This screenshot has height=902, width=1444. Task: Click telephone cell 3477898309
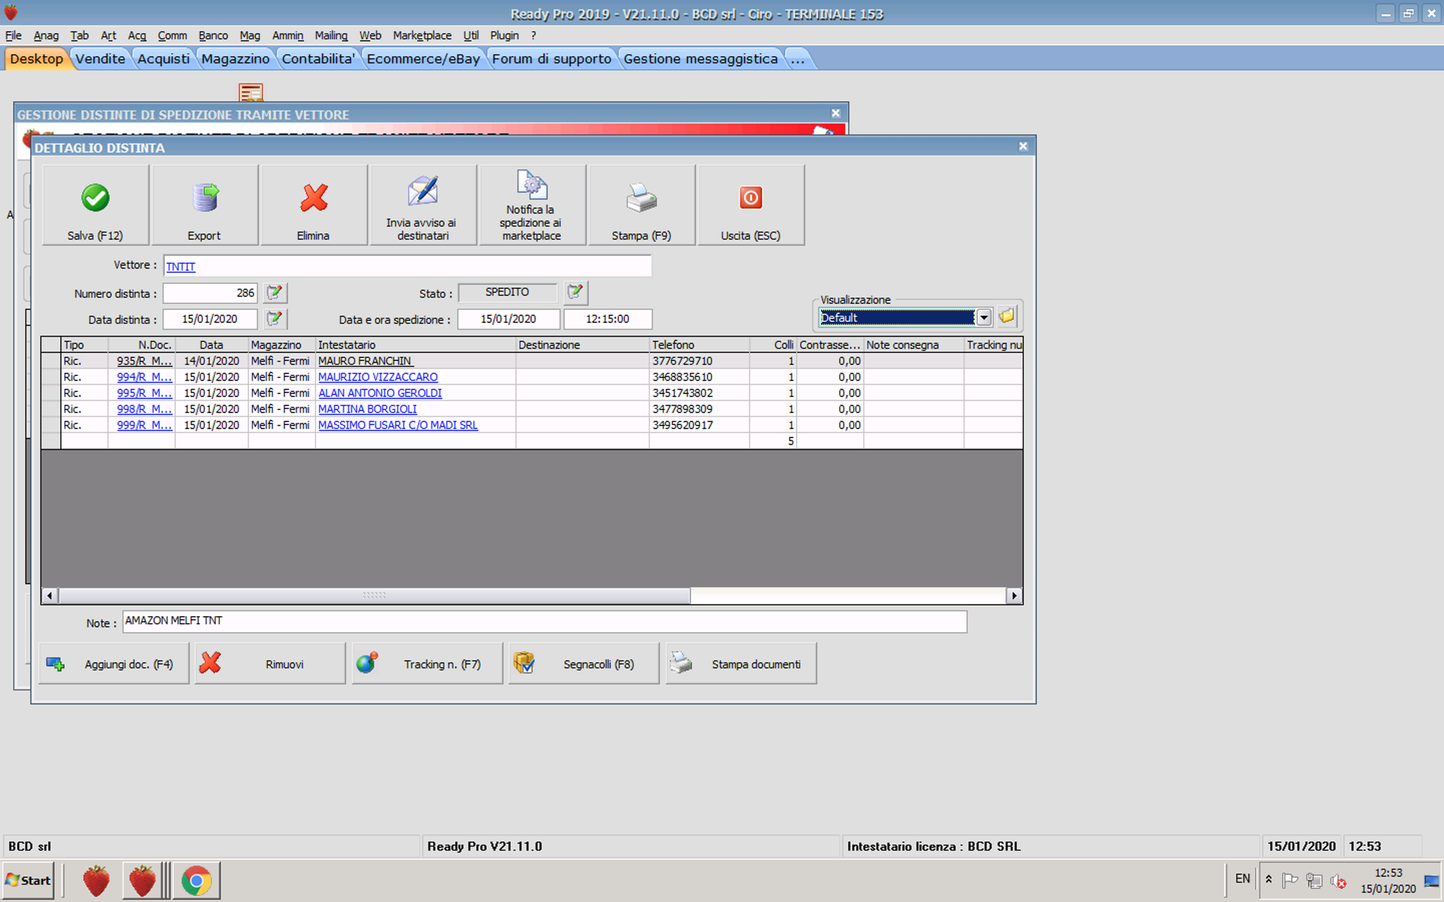click(x=699, y=409)
